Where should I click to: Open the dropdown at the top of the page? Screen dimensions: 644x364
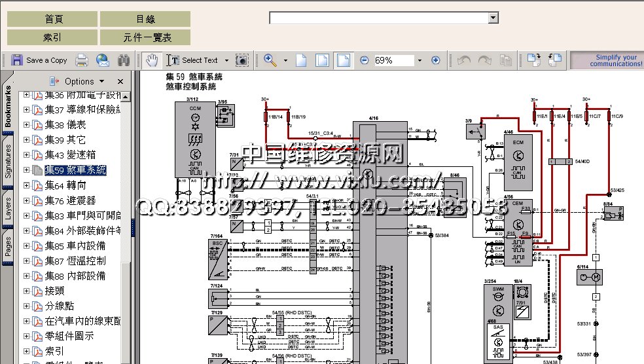[493, 18]
